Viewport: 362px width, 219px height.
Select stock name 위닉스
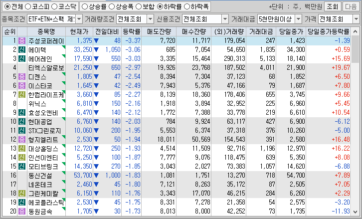click(37, 103)
